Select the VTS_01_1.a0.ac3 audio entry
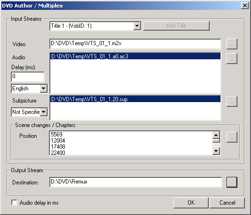The height and width of the screenshot is (215, 251). [135, 56]
